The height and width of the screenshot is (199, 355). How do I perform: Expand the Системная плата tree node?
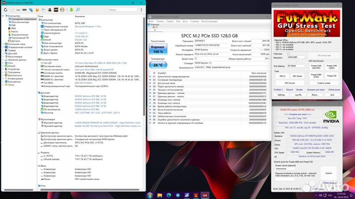(3, 44)
